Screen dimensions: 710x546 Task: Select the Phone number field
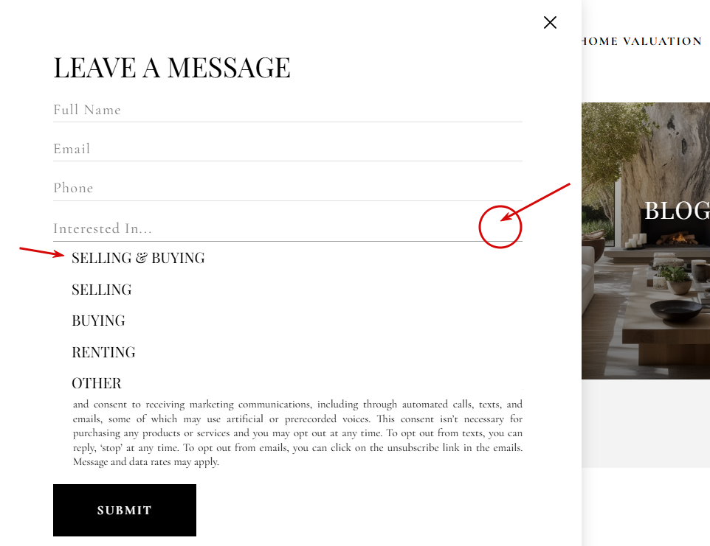point(288,189)
